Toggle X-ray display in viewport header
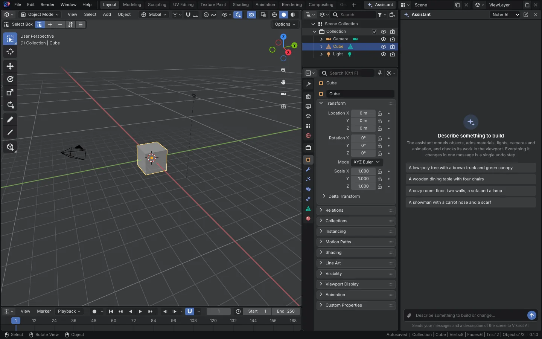Image resolution: width=542 pixels, height=339 pixels. tap(263, 15)
